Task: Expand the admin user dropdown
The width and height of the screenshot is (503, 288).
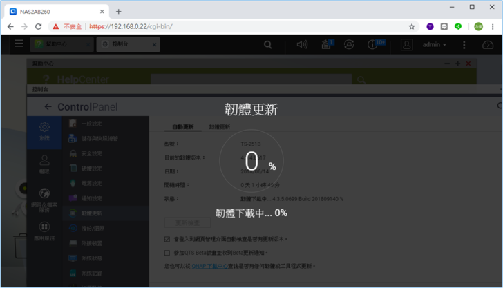Action: pos(434,44)
